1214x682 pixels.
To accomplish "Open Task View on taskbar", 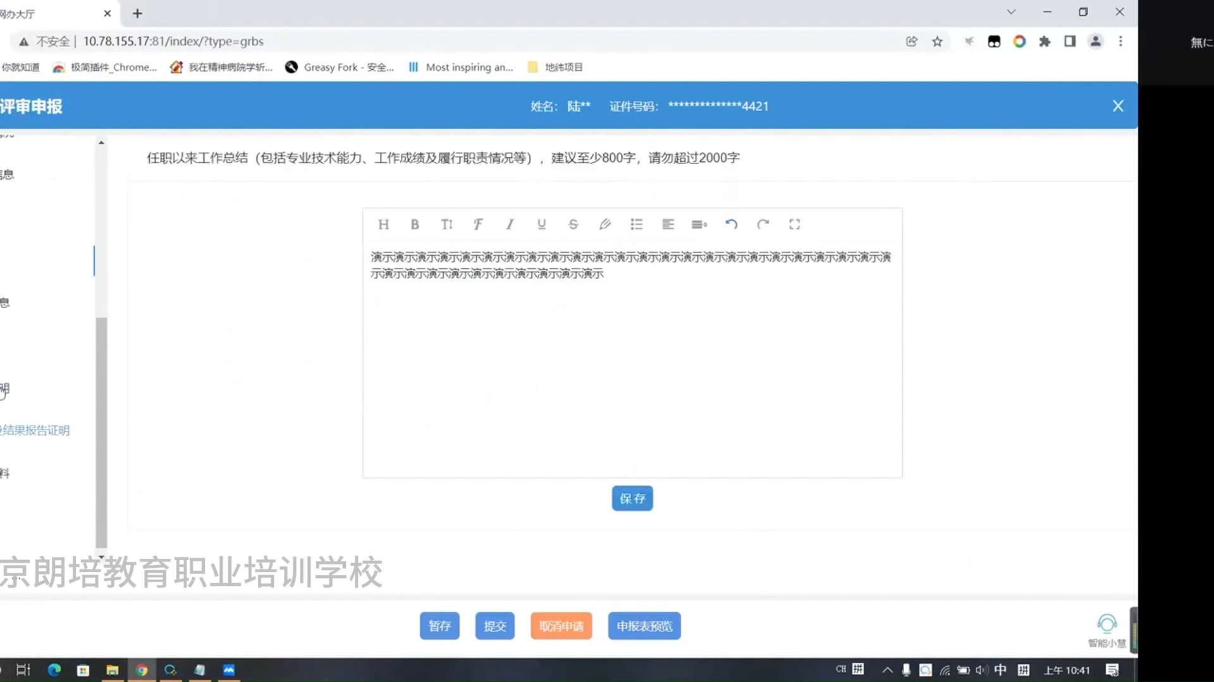I will click(x=23, y=670).
